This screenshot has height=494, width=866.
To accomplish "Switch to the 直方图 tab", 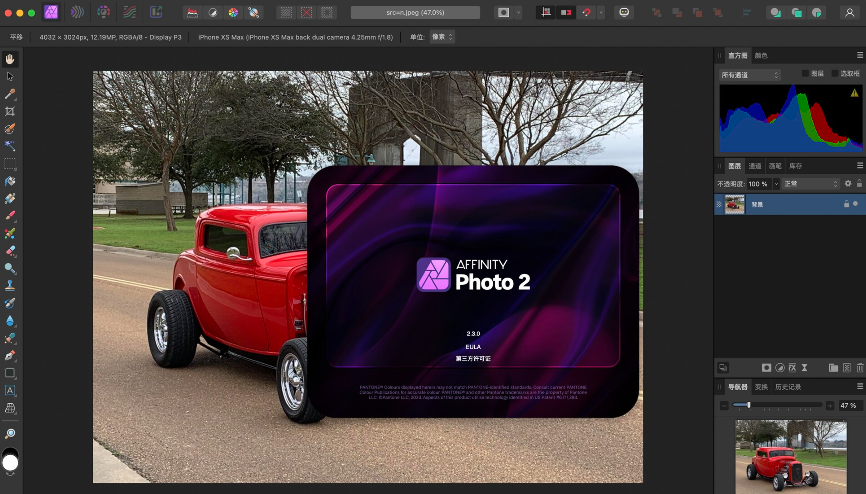I will [737, 55].
